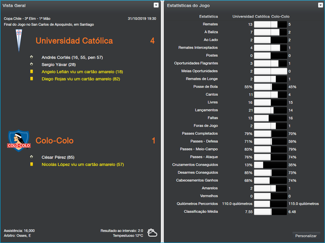This screenshot has width=325, height=243.
Task: Open the Estatísticas do Jogo panel dropdown
Action: pyautogui.click(x=321, y=5)
